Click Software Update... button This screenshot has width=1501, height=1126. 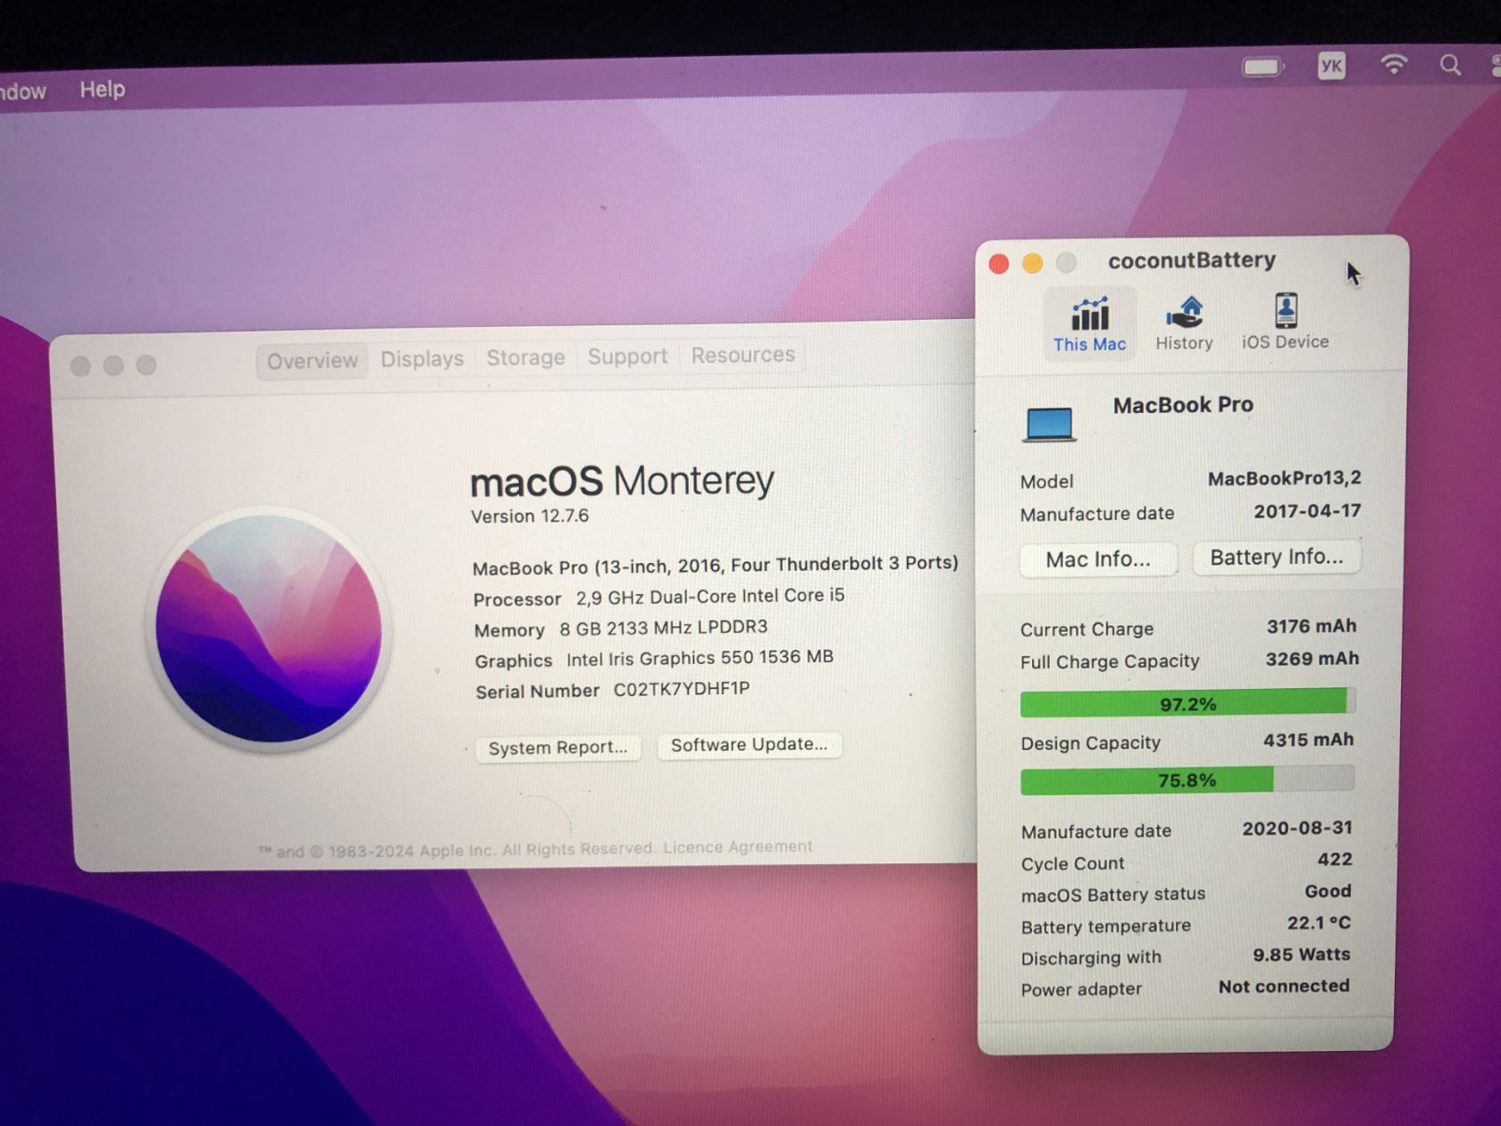749,744
